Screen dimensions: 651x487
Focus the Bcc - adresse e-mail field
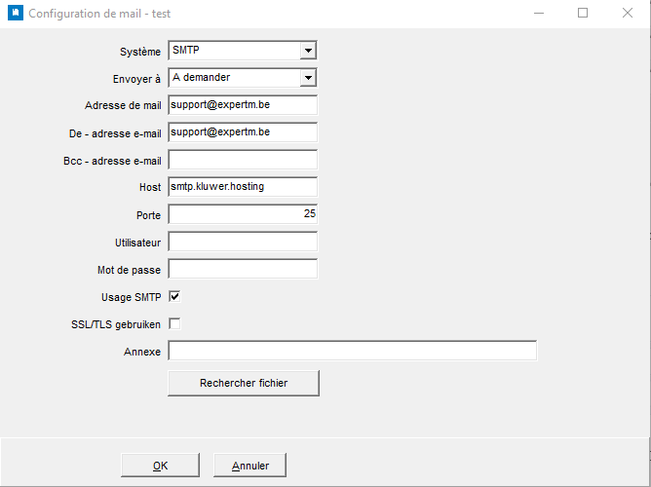(x=243, y=160)
